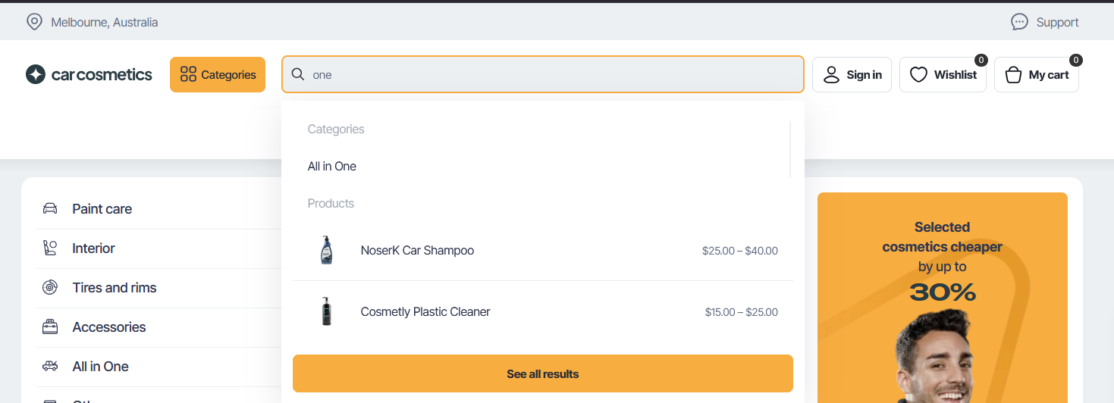Open Accessories in the sidebar menu
This screenshot has height=403, width=1114.
pyautogui.click(x=108, y=327)
